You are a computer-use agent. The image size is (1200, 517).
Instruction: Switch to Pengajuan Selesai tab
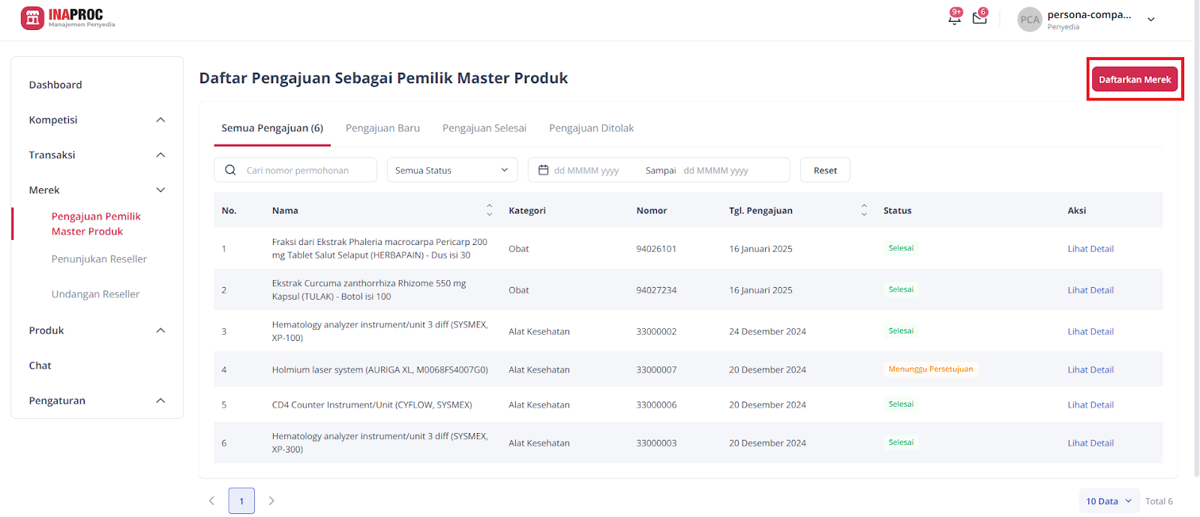[484, 128]
